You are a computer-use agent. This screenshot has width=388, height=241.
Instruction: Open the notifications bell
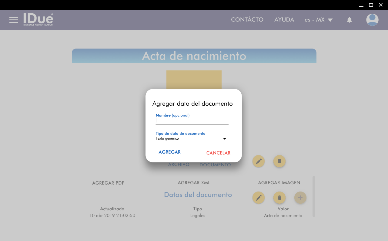[349, 20]
